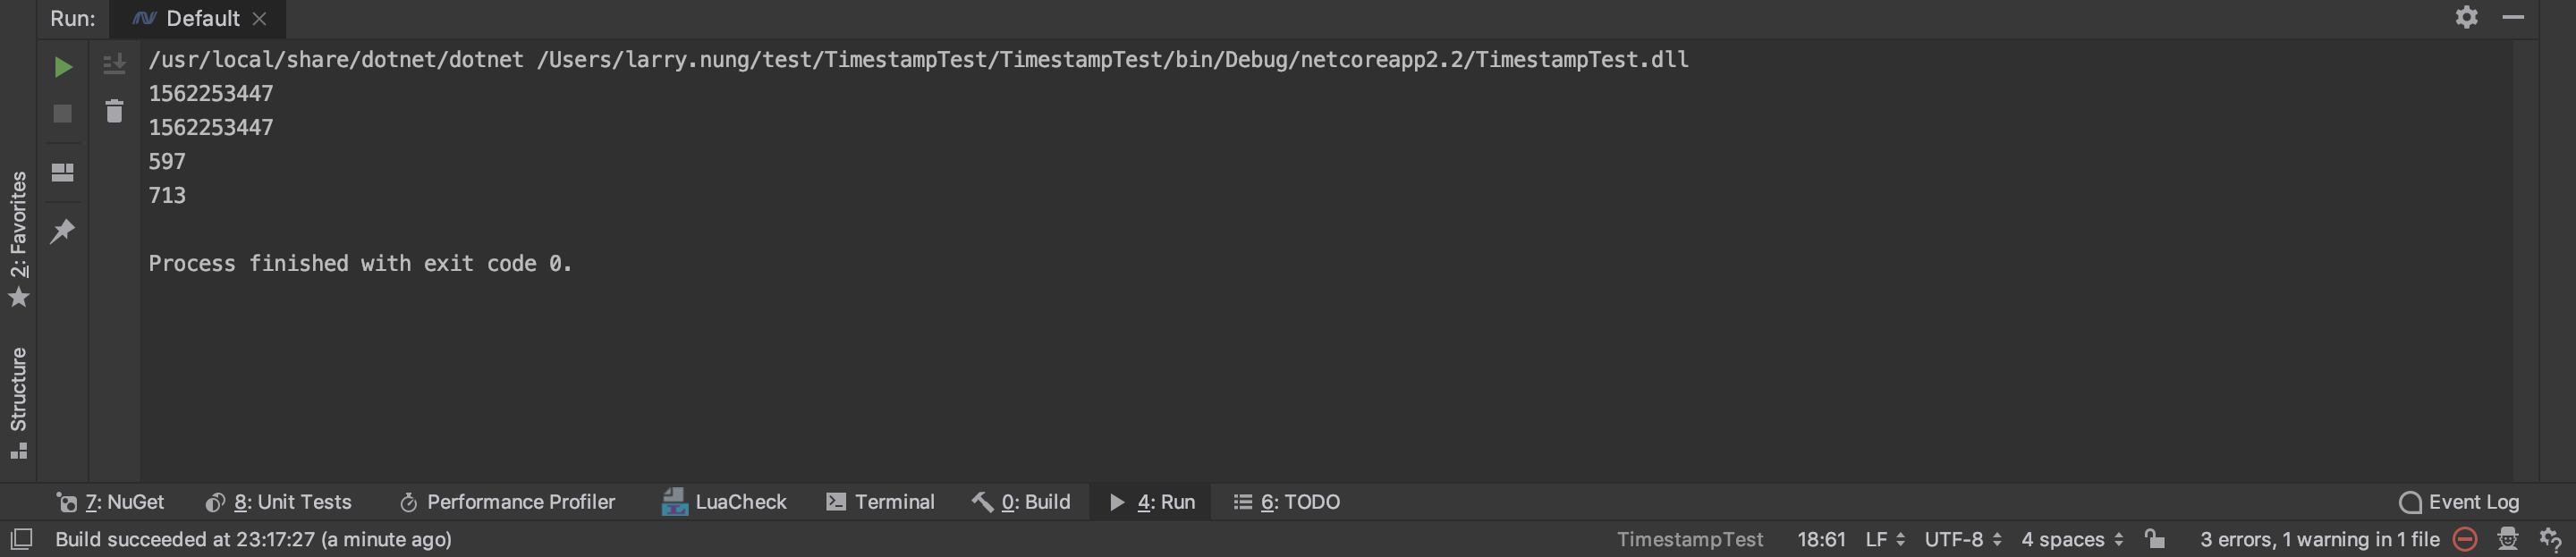Hide the Run tool window

coord(2513,17)
